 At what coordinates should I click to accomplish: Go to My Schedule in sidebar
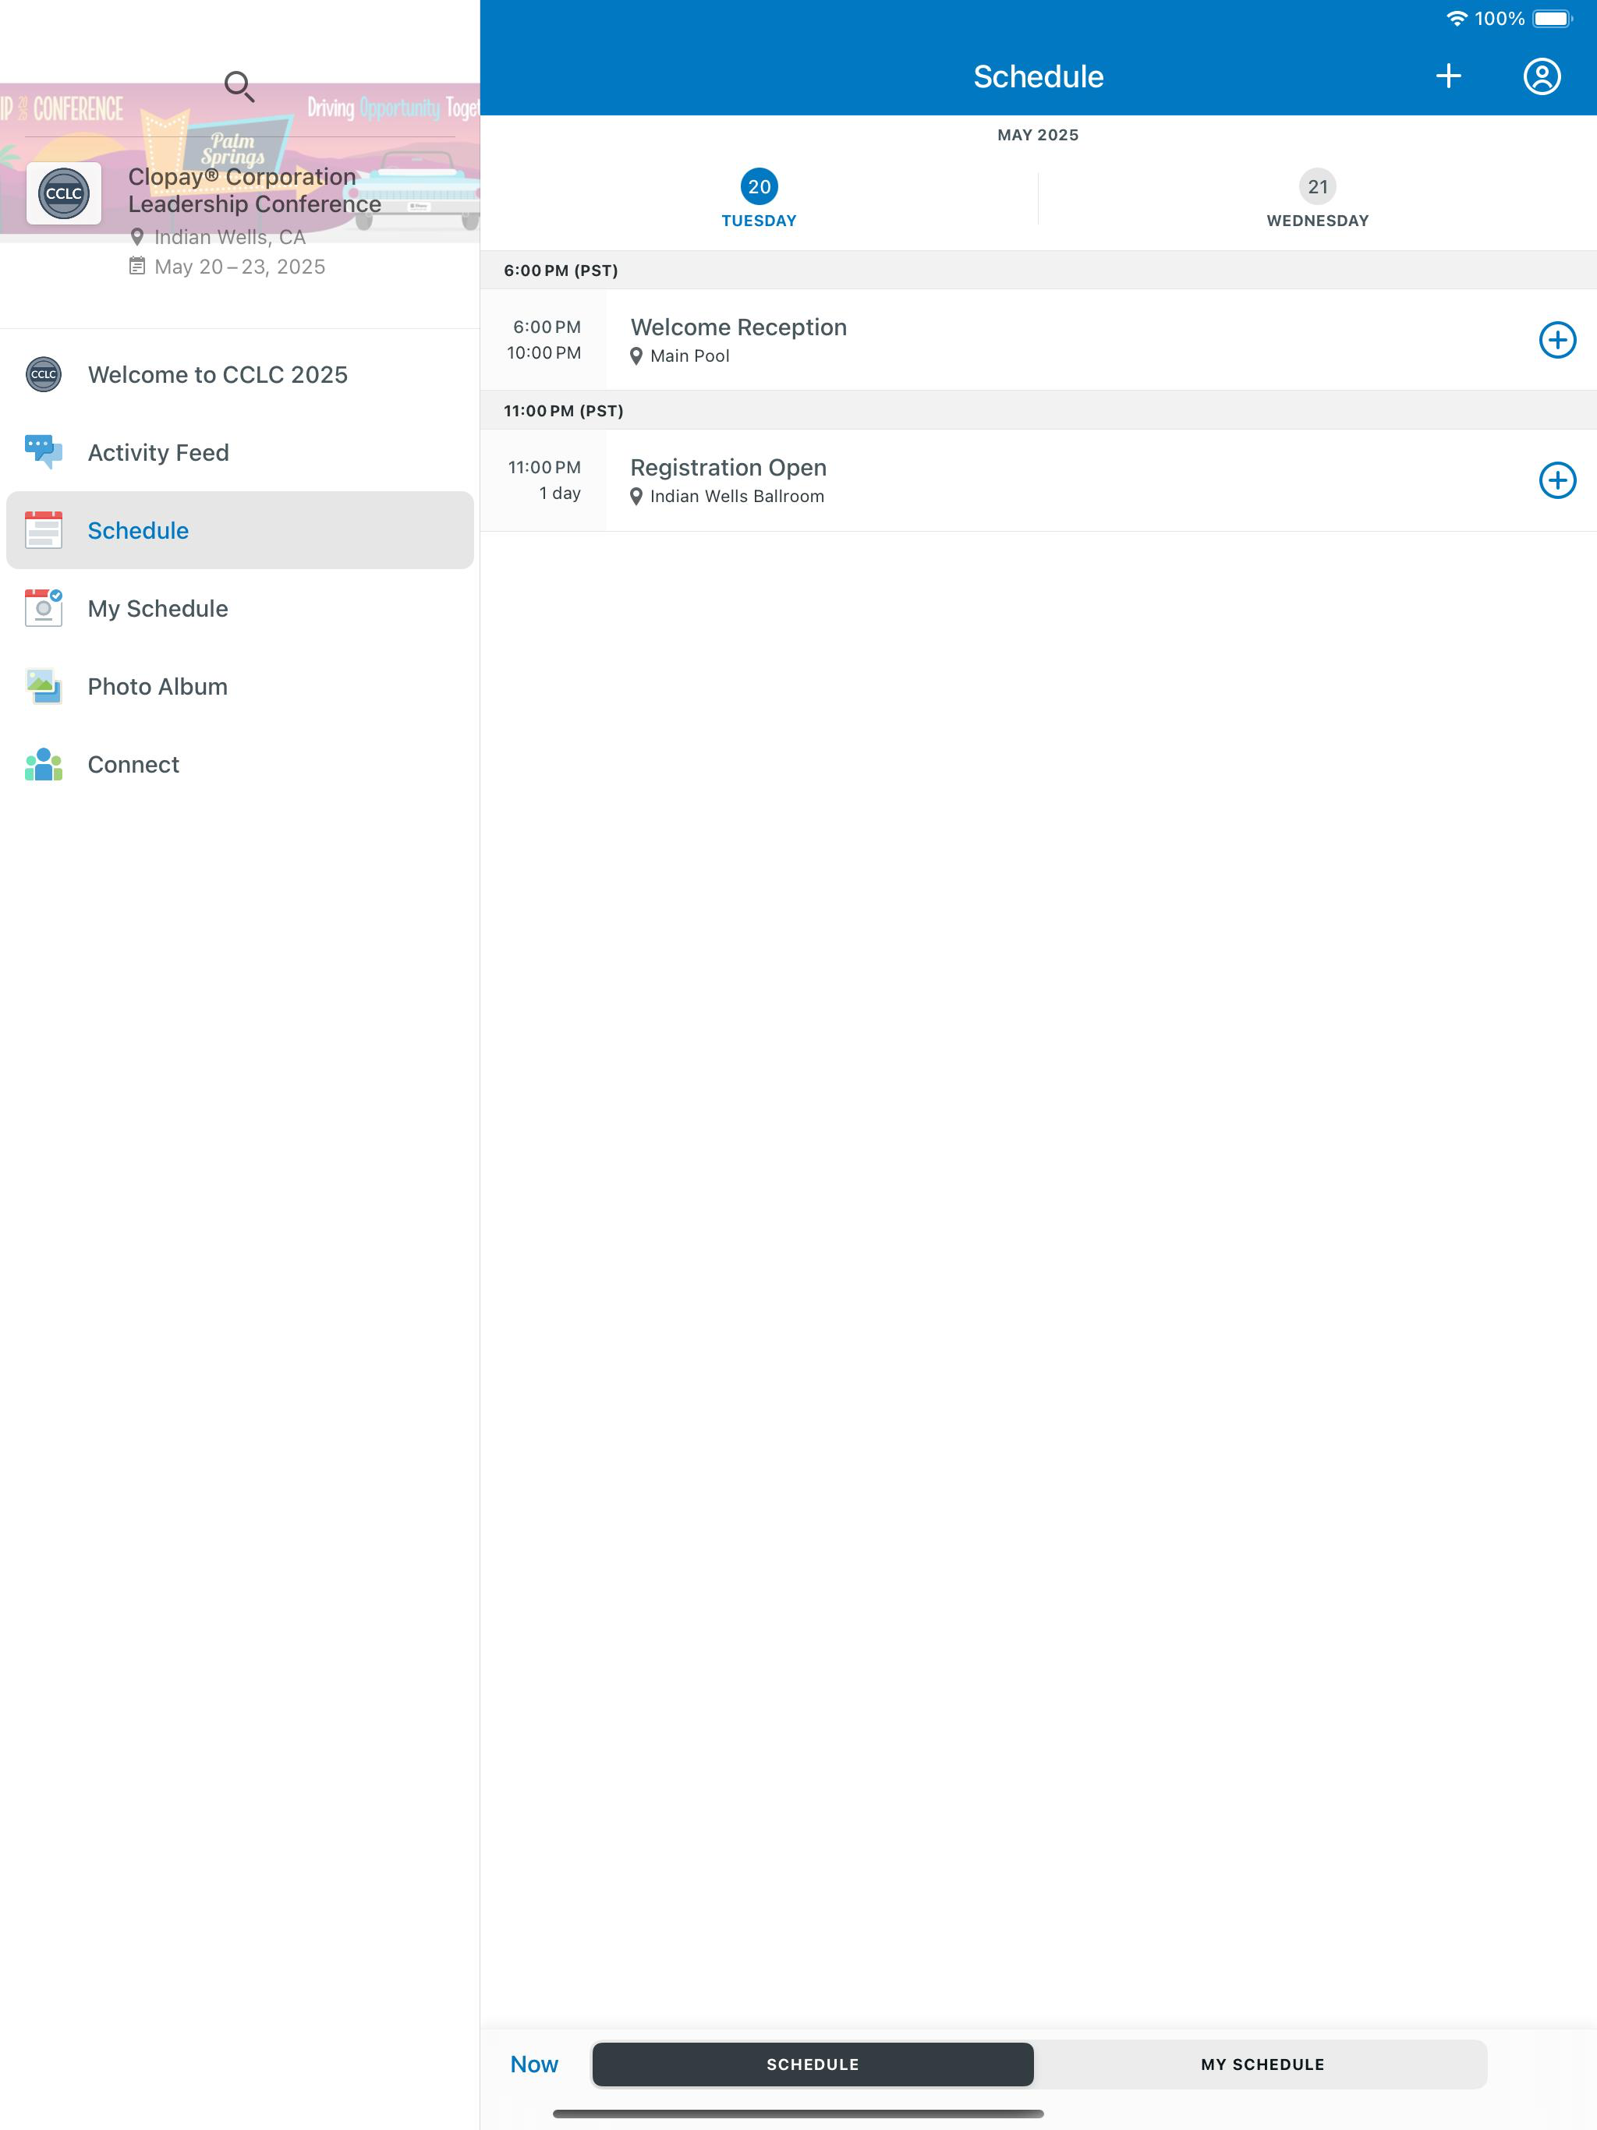point(240,609)
